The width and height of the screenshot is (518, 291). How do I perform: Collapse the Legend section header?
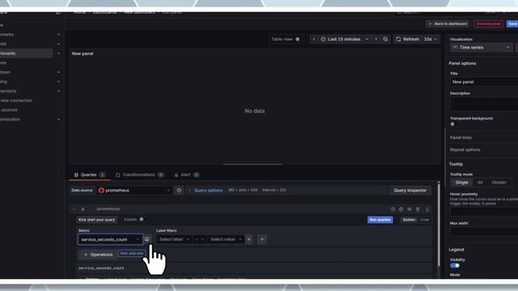(x=456, y=250)
